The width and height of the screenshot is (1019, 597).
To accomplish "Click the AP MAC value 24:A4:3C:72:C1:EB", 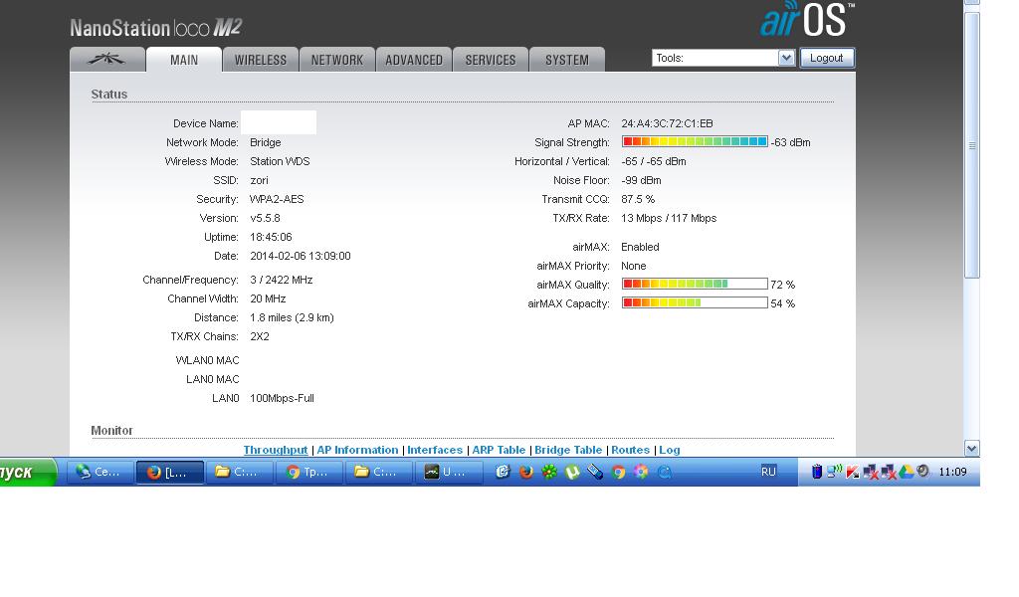I will click(x=667, y=123).
